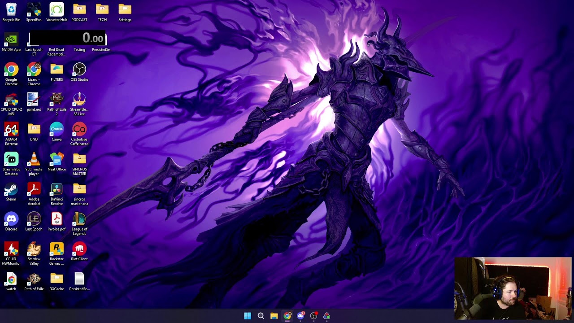Click the red-green-blue triangle taskbar icon
This screenshot has height=323, width=574.
click(327, 316)
